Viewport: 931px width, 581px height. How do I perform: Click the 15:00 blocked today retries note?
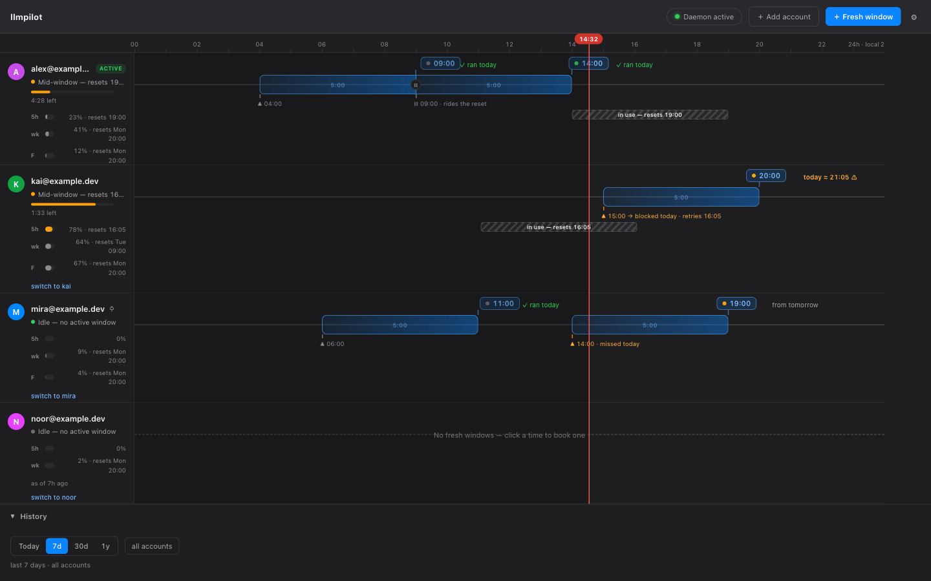coord(661,216)
